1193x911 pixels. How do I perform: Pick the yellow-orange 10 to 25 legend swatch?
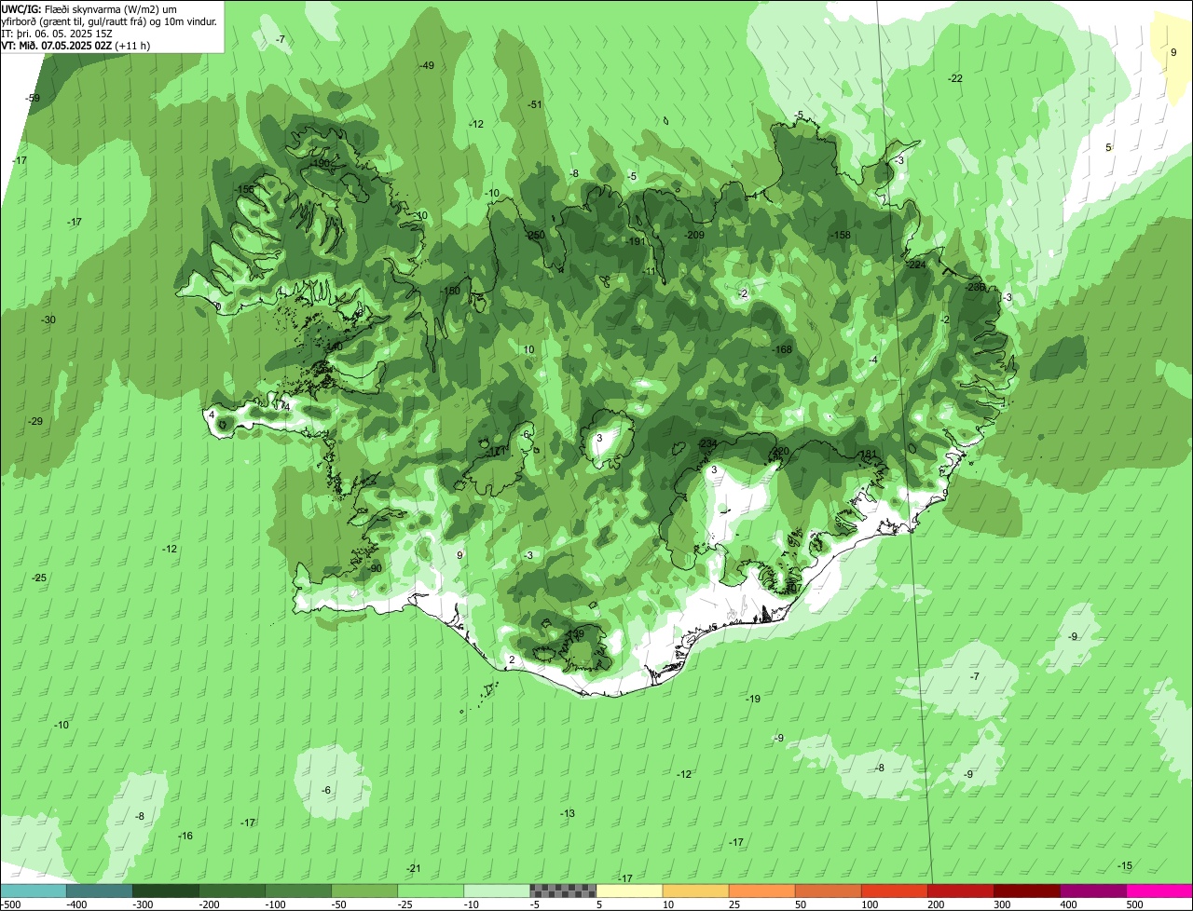695,891
